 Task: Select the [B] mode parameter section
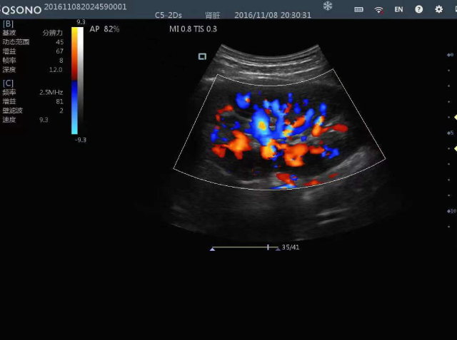click(x=8, y=24)
